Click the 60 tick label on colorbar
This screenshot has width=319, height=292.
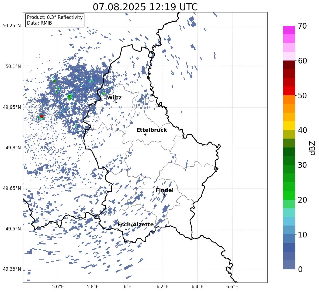point(303,61)
